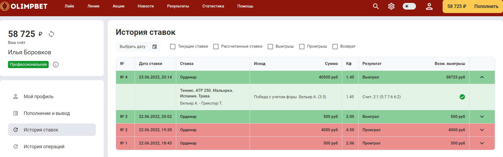The width and height of the screenshot is (503, 157).
Task: Collapse bet № 4 details
Action: 482,77
